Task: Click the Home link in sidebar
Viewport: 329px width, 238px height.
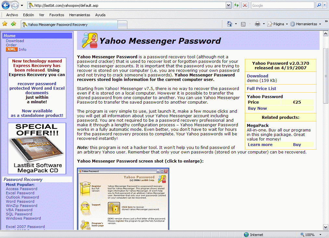Action: point(9,36)
